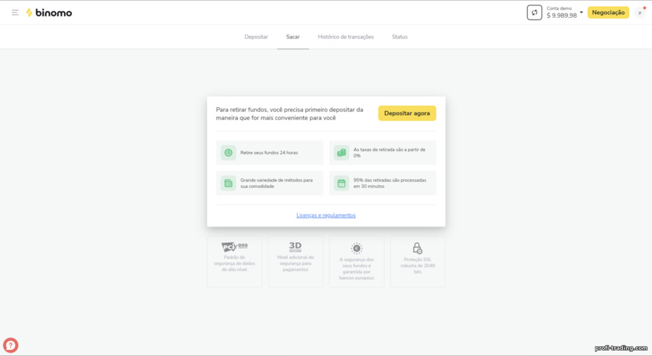The width and height of the screenshot is (652, 356).
Task: Click the account refresh icon
Action: pos(535,12)
